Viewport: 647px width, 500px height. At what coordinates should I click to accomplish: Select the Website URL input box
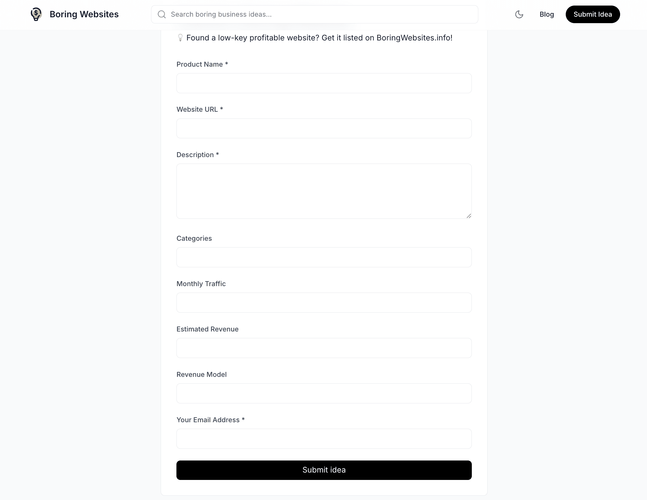(x=324, y=128)
